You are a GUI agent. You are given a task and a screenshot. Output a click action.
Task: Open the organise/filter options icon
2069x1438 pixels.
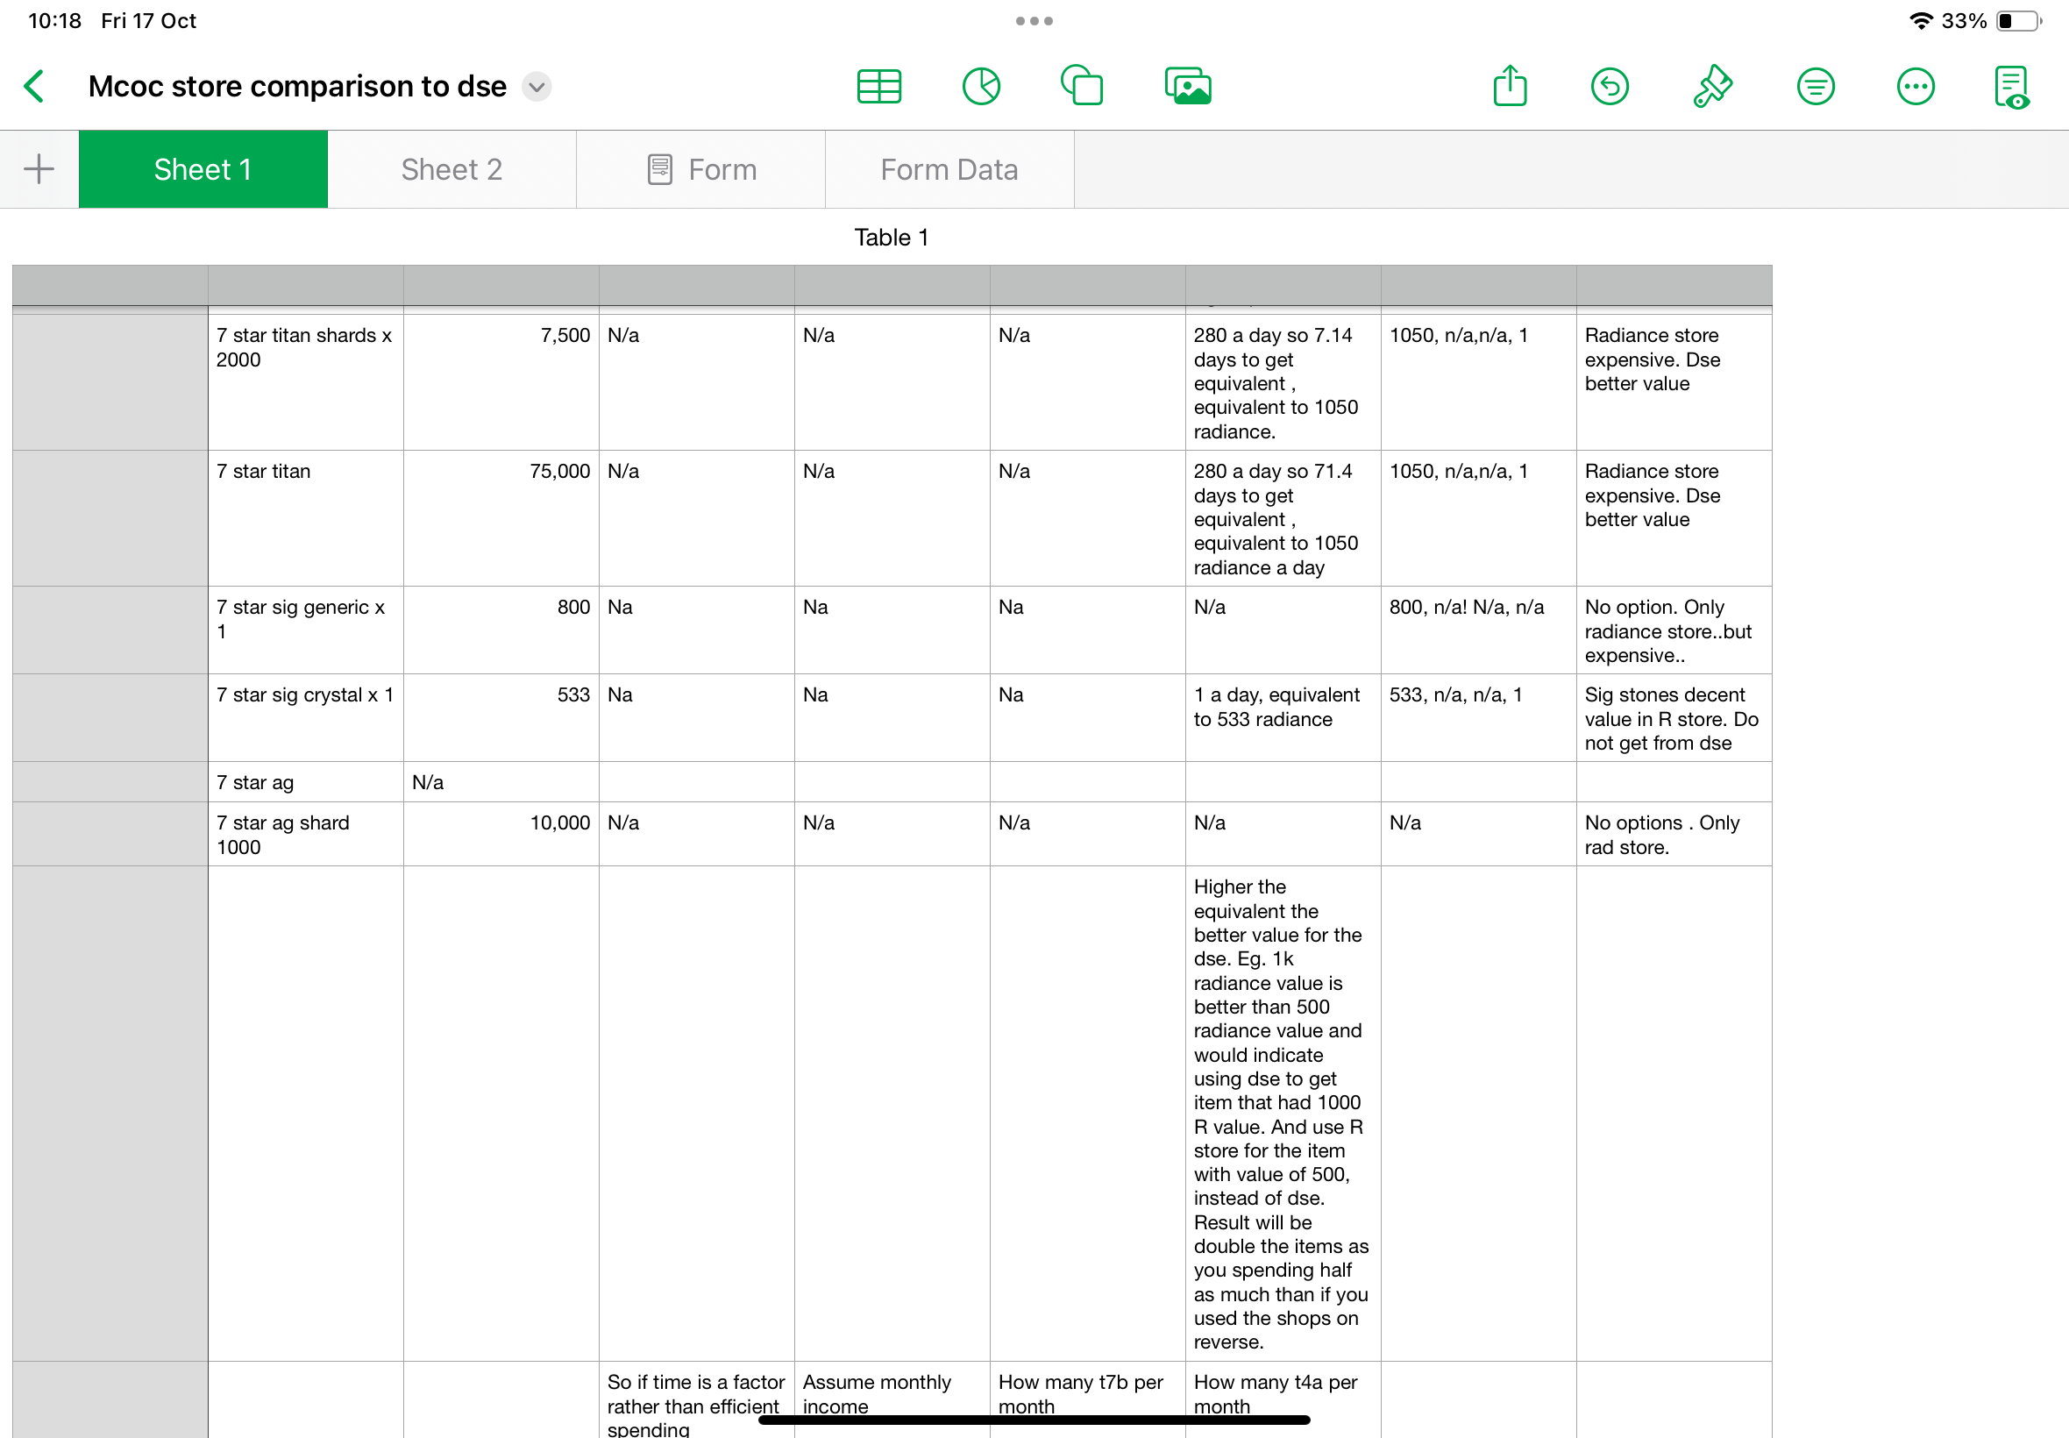coord(1815,87)
